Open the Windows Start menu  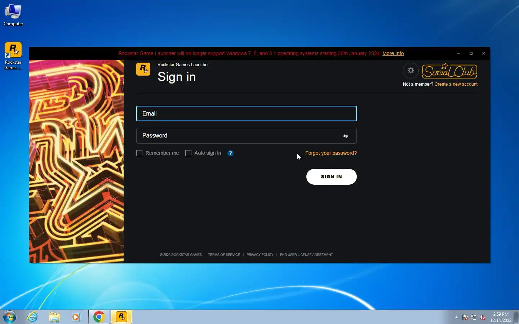point(10,317)
